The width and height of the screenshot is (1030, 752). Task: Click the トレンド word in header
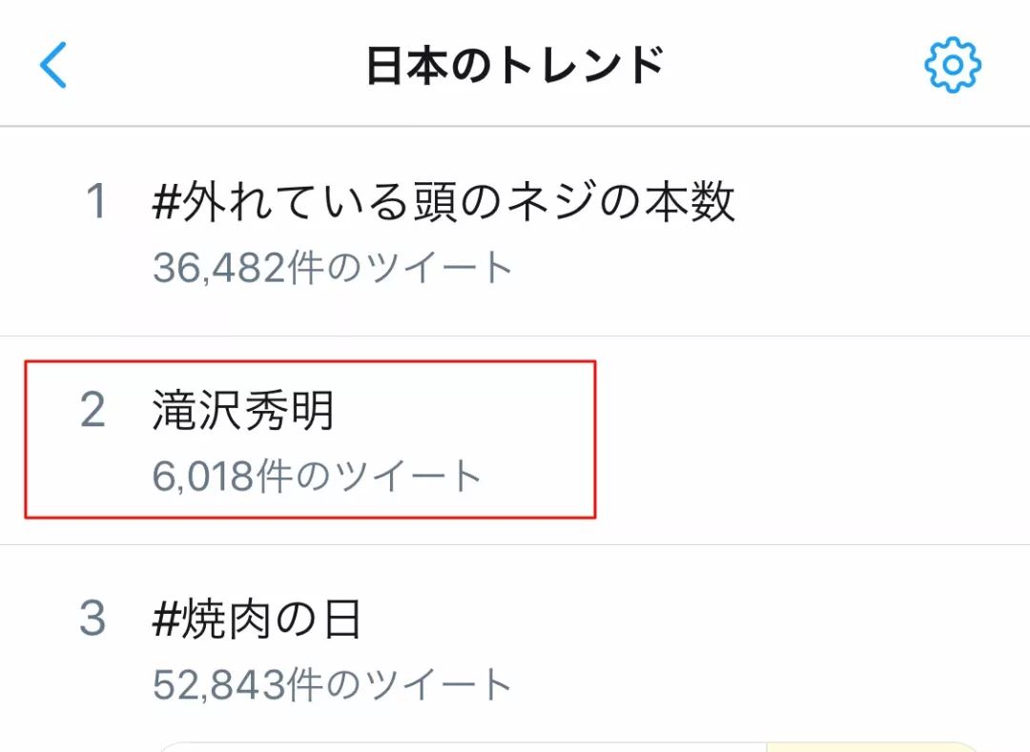[x=582, y=66]
